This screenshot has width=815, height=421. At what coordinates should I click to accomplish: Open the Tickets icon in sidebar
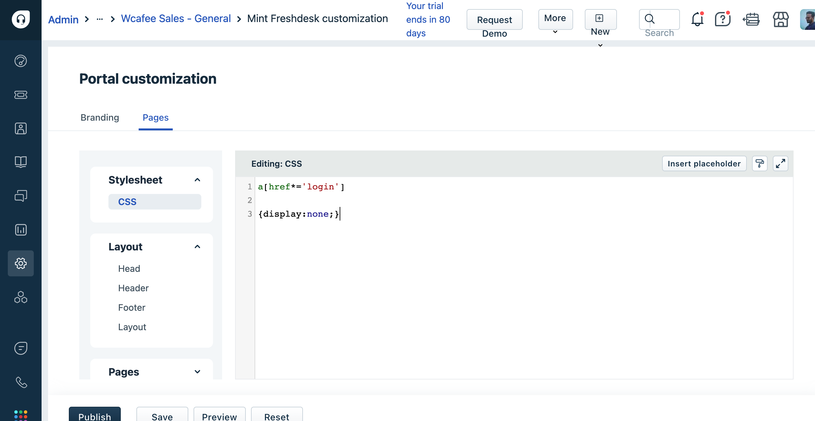21,95
